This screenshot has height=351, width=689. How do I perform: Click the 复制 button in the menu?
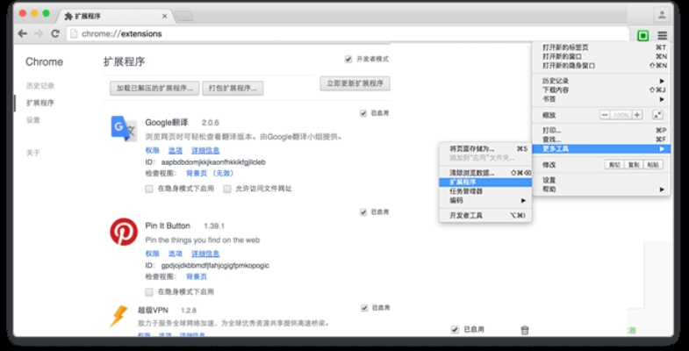[x=634, y=165]
